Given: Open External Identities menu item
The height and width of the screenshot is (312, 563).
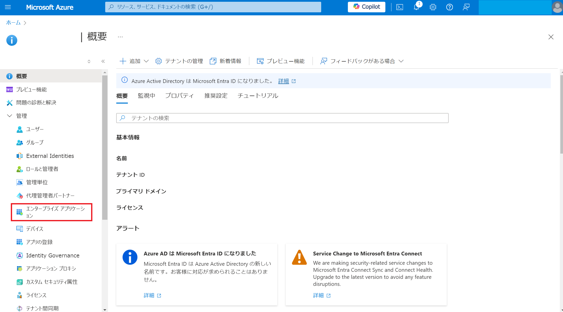Looking at the screenshot, I should (50, 156).
